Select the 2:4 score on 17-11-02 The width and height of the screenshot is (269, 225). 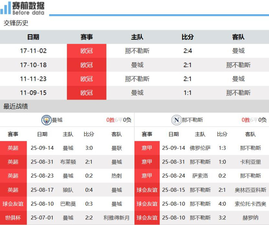click(188, 51)
